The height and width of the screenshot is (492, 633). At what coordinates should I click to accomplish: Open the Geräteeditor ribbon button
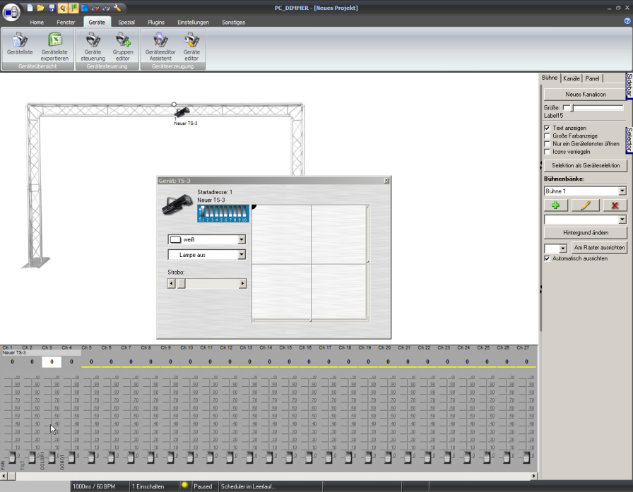[191, 45]
